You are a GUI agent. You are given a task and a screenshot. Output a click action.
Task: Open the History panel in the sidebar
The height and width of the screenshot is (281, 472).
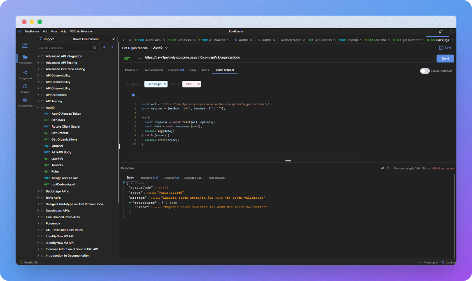click(x=25, y=89)
